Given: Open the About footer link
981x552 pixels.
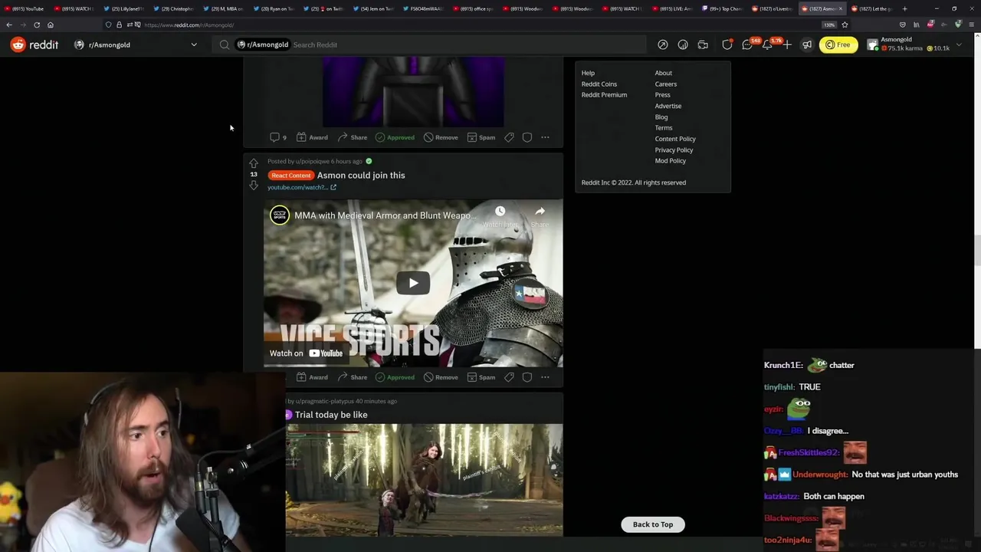Looking at the screenshot, I should click(664, 73).
